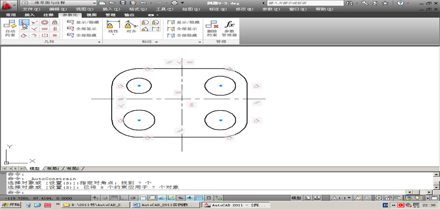
Task: Switch to the 布局1 layout tab
Action: [53, 169]
